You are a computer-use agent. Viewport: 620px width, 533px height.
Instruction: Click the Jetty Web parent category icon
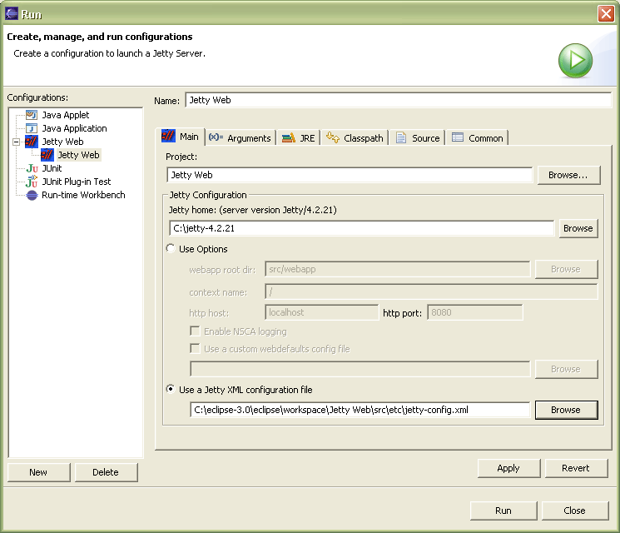[32, 142]
